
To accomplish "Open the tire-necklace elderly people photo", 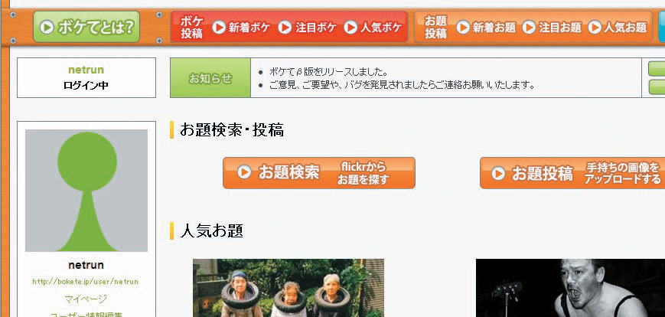I will pos(288,288).
